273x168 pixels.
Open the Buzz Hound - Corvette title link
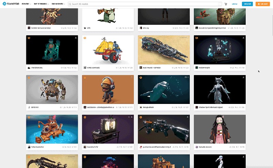(152, 68)
